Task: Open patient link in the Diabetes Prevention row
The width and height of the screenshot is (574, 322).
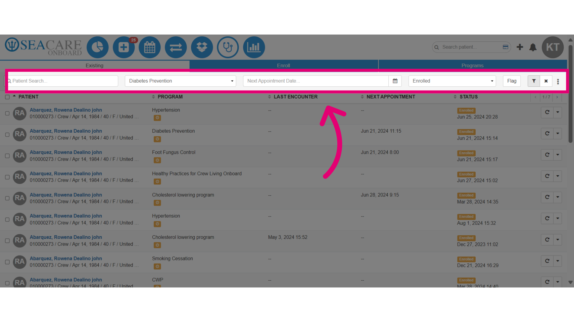Action: click(x=66, y=131)
